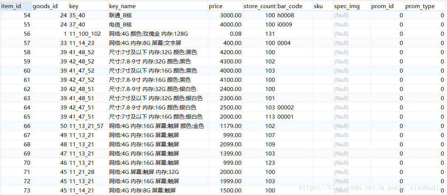Screen dimensions: 447x195
Task: Select key_name cell 联通_8核
Action: tap(158, 15)
